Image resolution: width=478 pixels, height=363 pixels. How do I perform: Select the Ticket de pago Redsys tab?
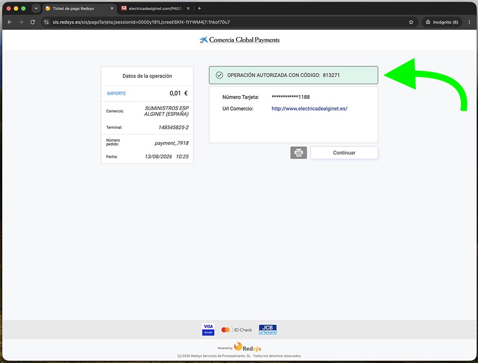pos(77,9)
